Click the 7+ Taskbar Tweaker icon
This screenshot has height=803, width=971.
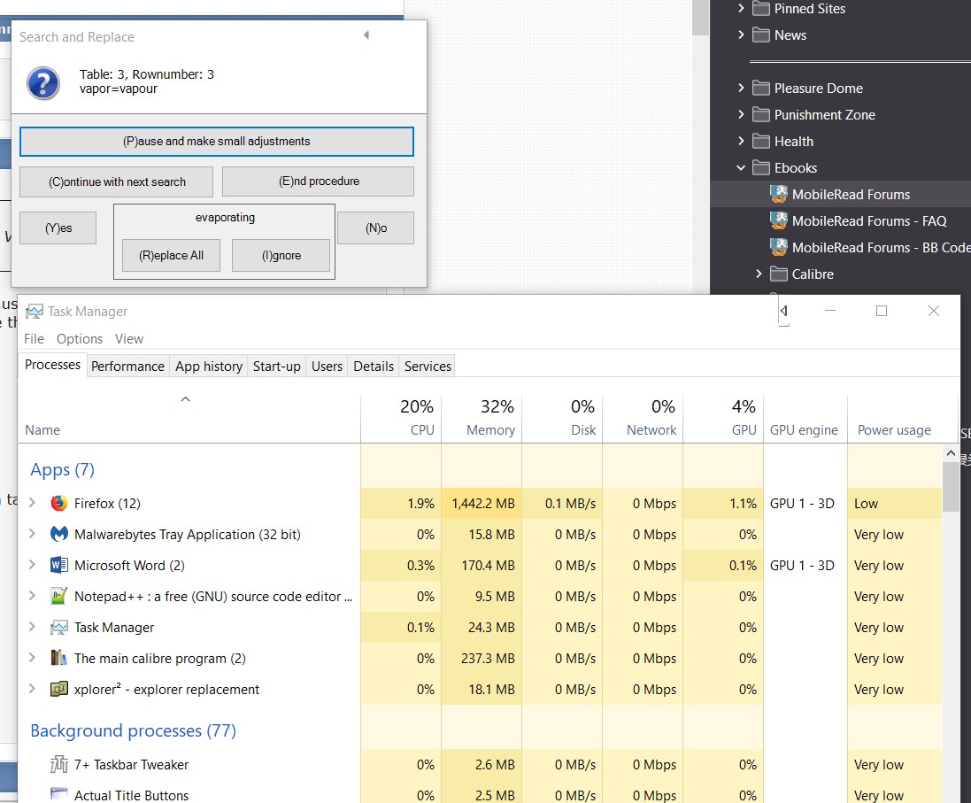(x=59, y=765)
